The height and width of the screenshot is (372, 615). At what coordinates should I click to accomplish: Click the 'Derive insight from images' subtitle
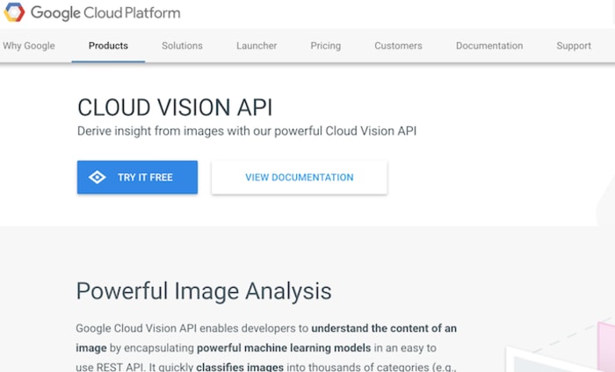tap(247, 131)
